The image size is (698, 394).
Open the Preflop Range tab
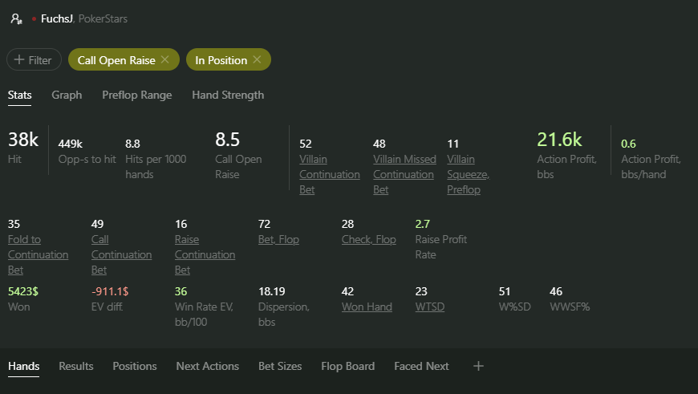point(136,95)
